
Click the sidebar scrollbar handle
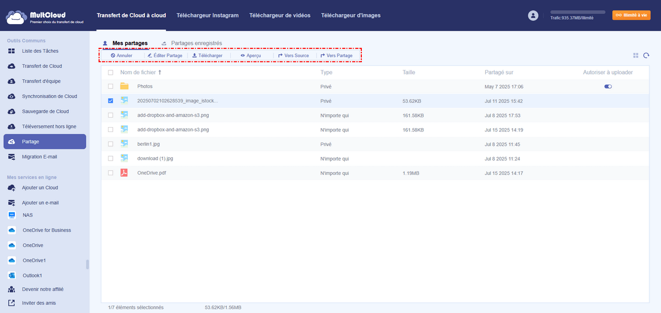pyautogui.click(x=87, y=265)
